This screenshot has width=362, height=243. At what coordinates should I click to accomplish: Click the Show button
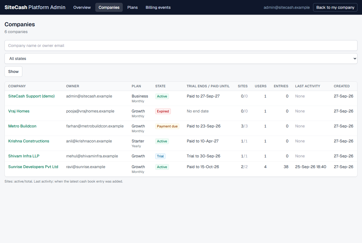pos(13,71)
